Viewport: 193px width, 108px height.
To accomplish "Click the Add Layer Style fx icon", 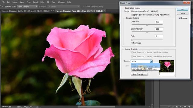I will (173, 107).
